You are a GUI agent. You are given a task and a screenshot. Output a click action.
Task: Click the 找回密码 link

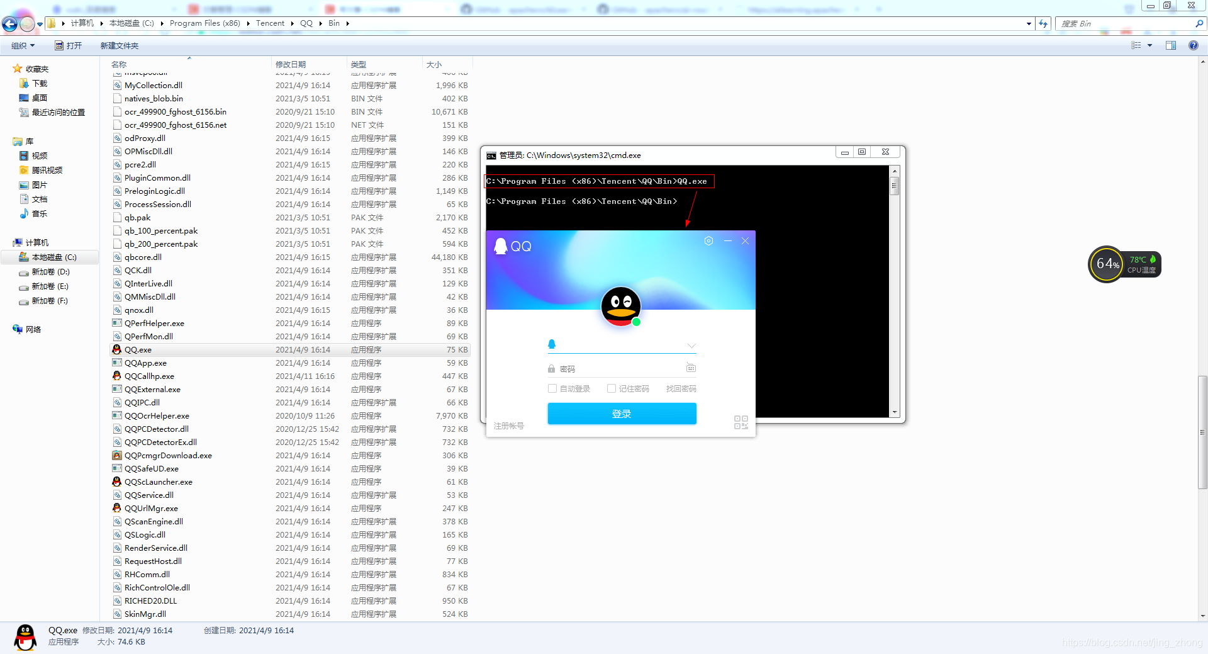(681, 388)
